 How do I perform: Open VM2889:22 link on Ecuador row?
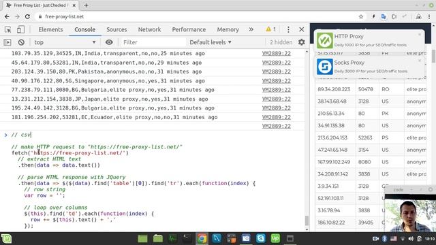(276, 117)
